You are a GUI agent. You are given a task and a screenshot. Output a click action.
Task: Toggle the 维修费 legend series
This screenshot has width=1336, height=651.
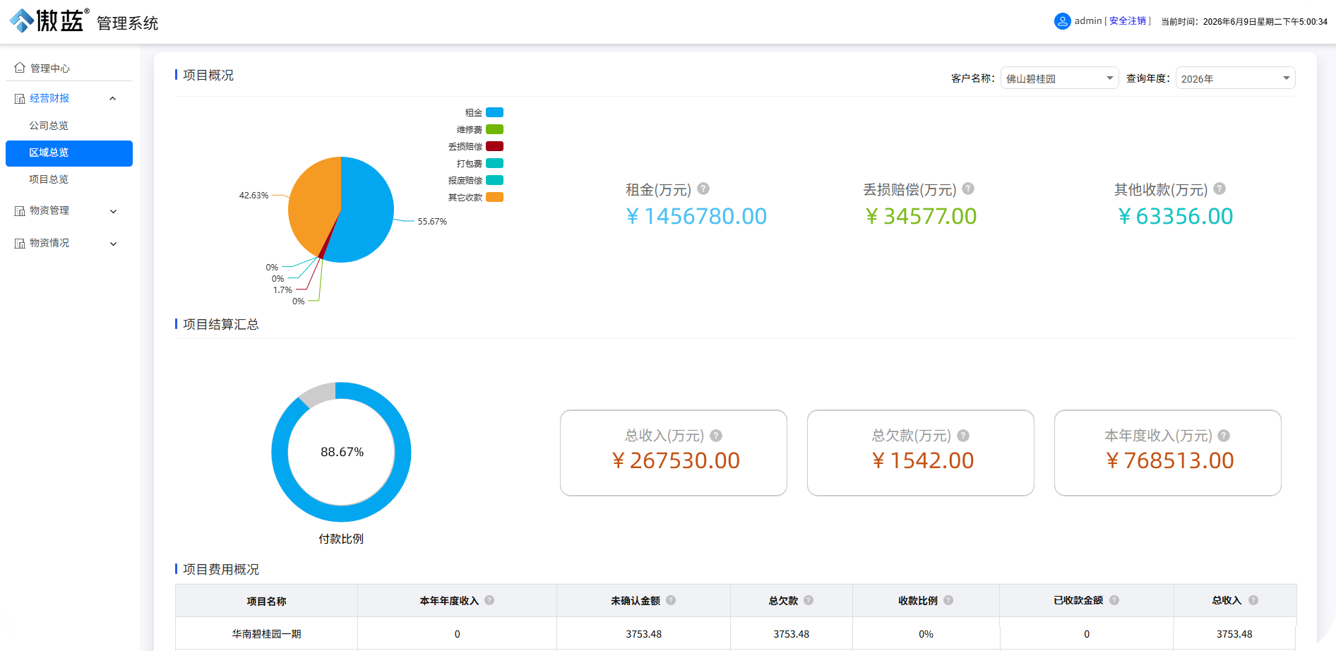click(x=479, y=129)
